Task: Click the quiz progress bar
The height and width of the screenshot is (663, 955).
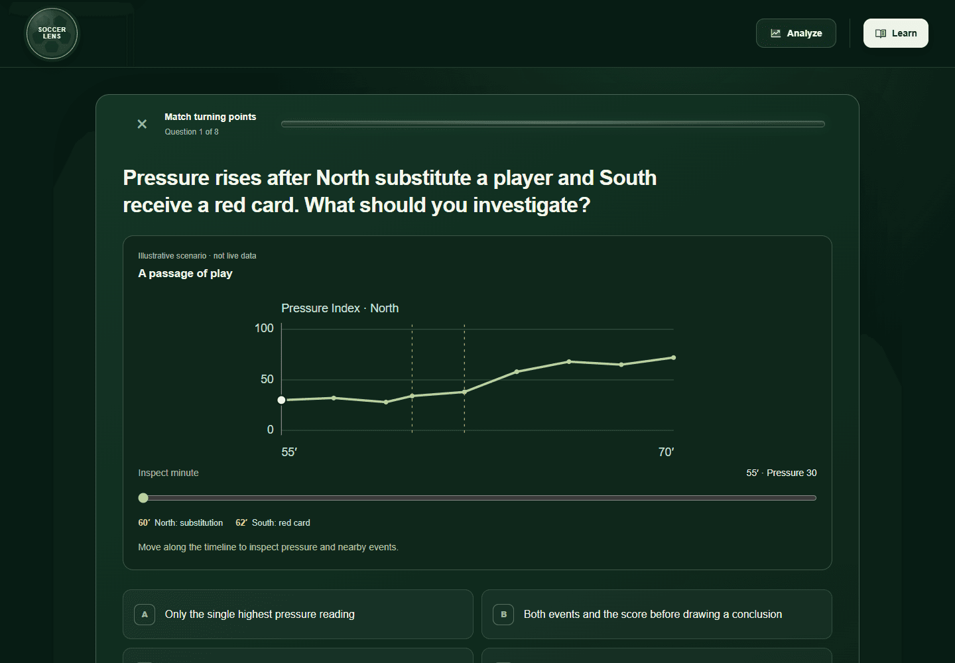Action: [x=553, y=124]
